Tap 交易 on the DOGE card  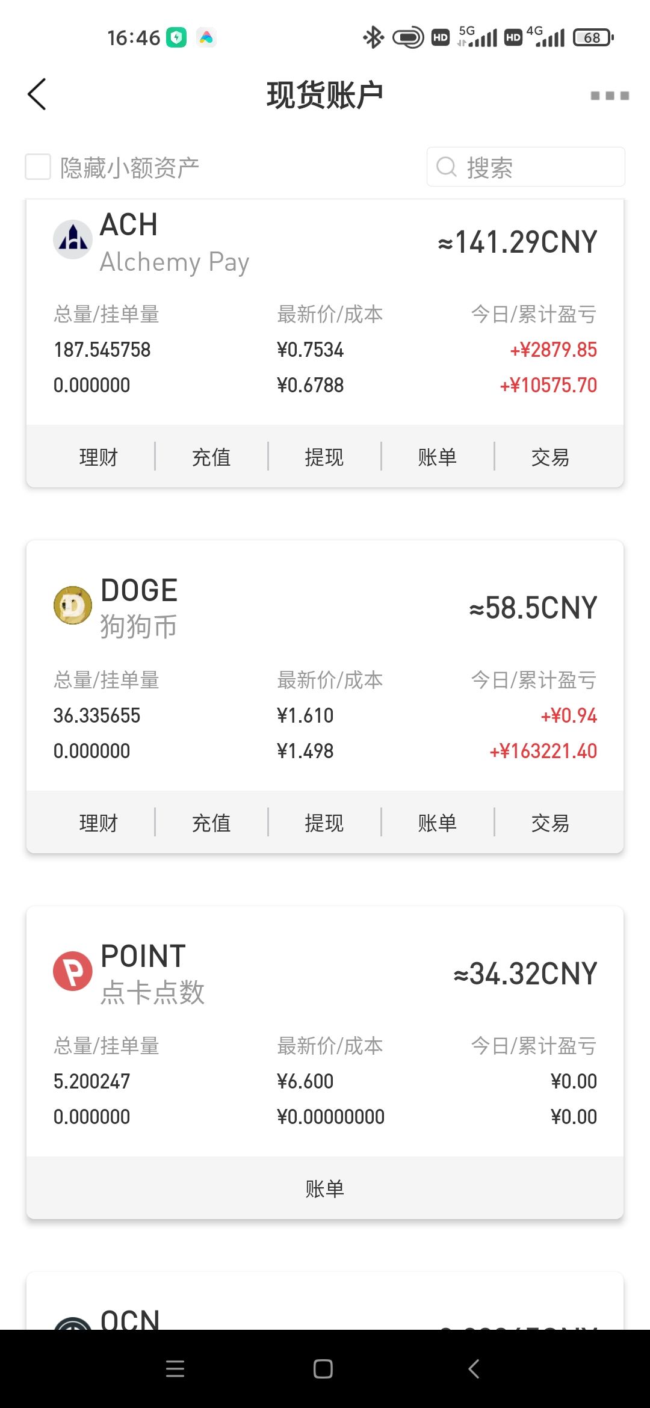[550, 823]
